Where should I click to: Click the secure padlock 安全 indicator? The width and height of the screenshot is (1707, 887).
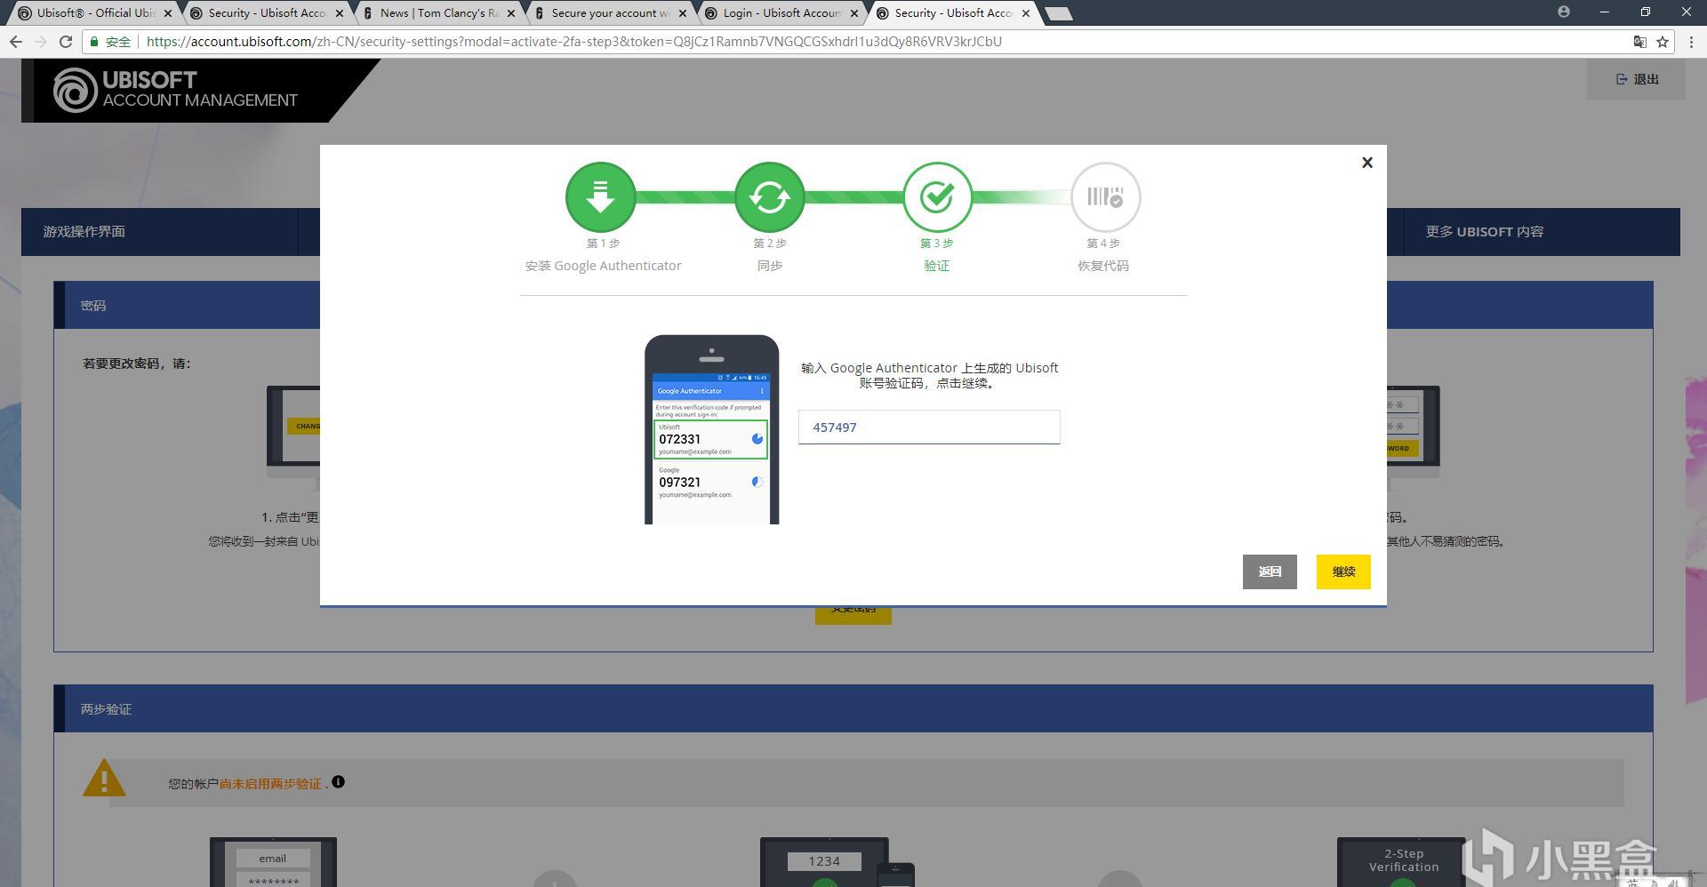(110, 42)
